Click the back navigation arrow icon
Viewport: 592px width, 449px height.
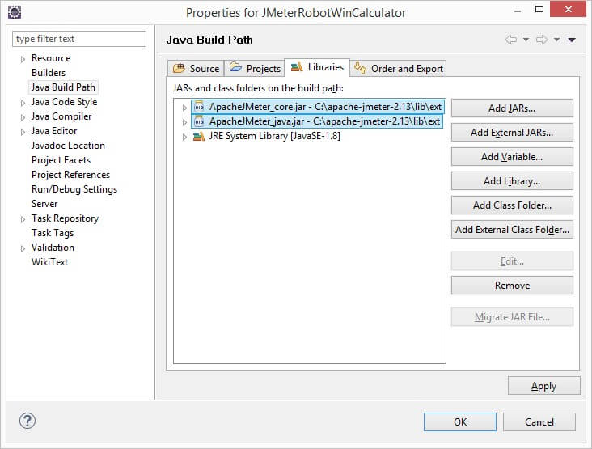pyautogui.click(x=511, y=40)
